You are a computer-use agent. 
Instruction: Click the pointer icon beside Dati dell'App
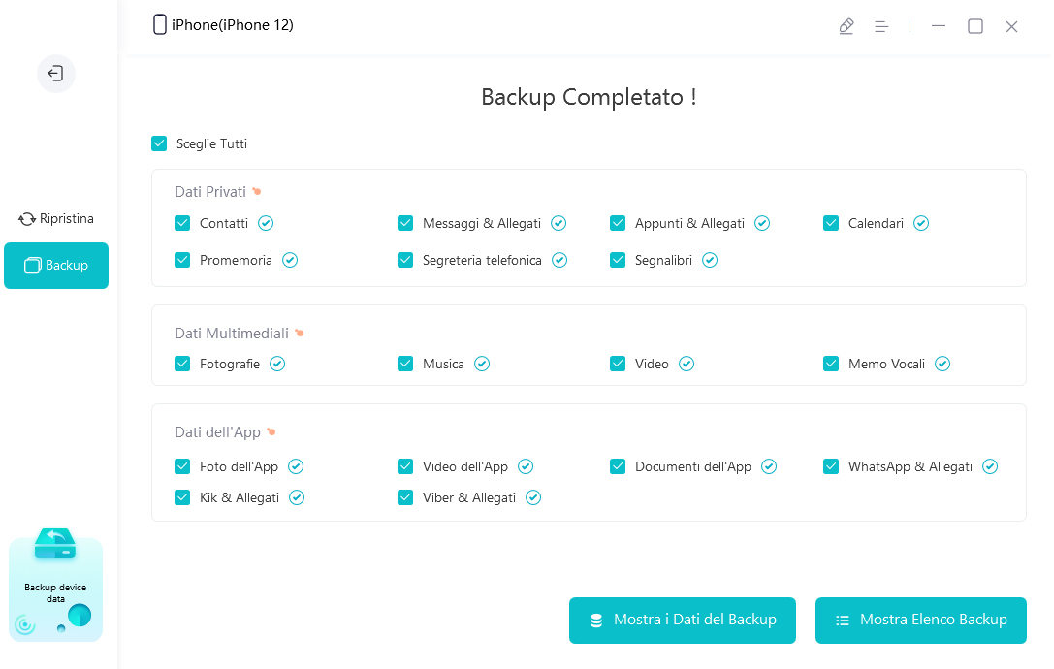pyautogui.click(x=271, y=432)
